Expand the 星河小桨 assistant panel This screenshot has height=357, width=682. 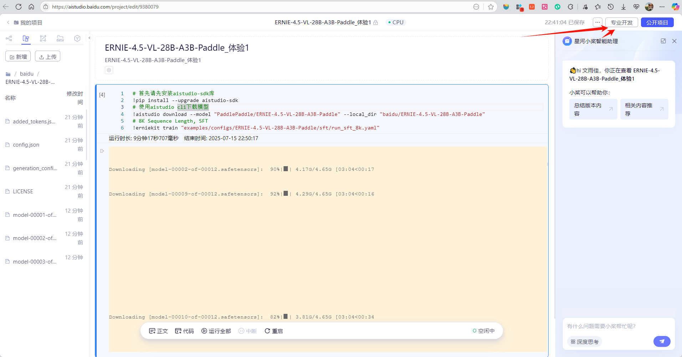pos(663,41)
